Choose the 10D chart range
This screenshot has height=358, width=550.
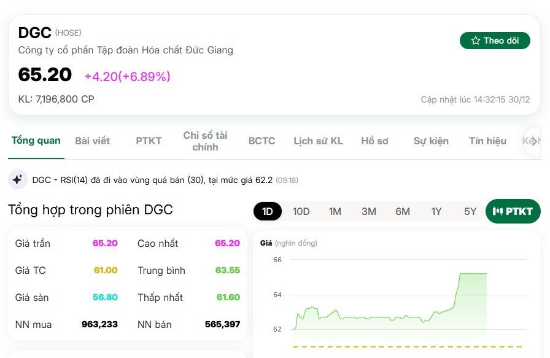point(301,212)
